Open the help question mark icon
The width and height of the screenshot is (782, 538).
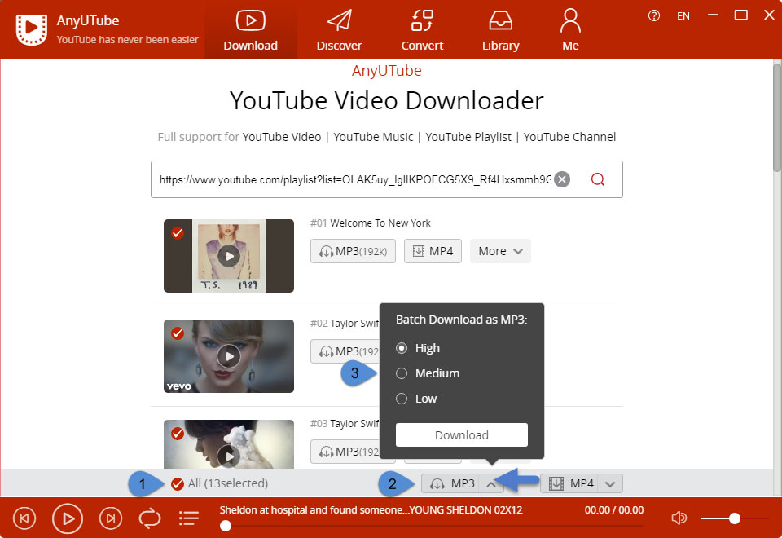pos(654,16)
